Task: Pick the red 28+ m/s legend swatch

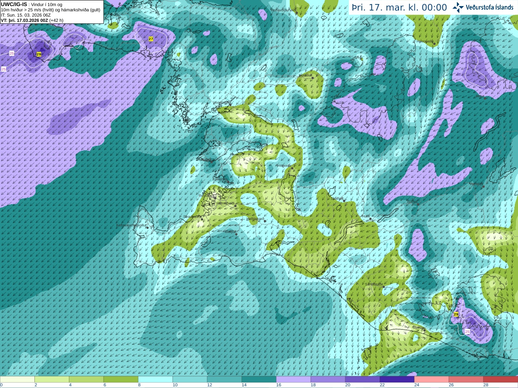Action: coord(501,379)
